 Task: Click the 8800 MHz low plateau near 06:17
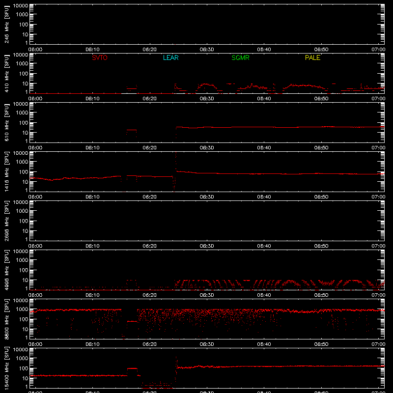click(132, 321)
